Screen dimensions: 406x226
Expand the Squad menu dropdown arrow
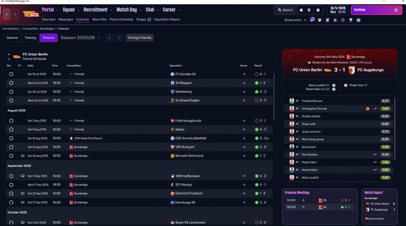click(x=78, y=10)
